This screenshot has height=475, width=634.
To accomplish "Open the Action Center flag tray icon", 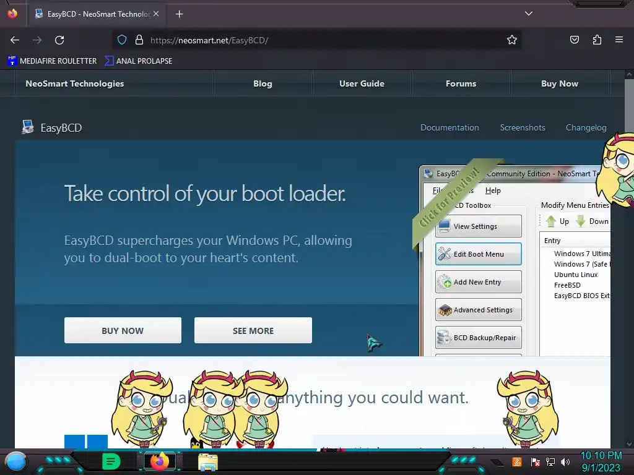I will click(535, 462).
